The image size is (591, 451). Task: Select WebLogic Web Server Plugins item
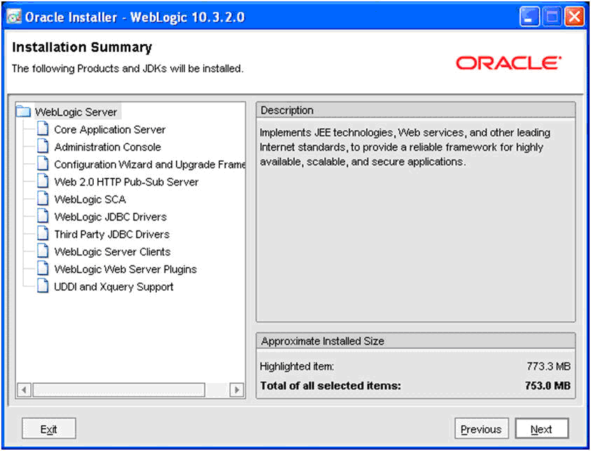125,269
